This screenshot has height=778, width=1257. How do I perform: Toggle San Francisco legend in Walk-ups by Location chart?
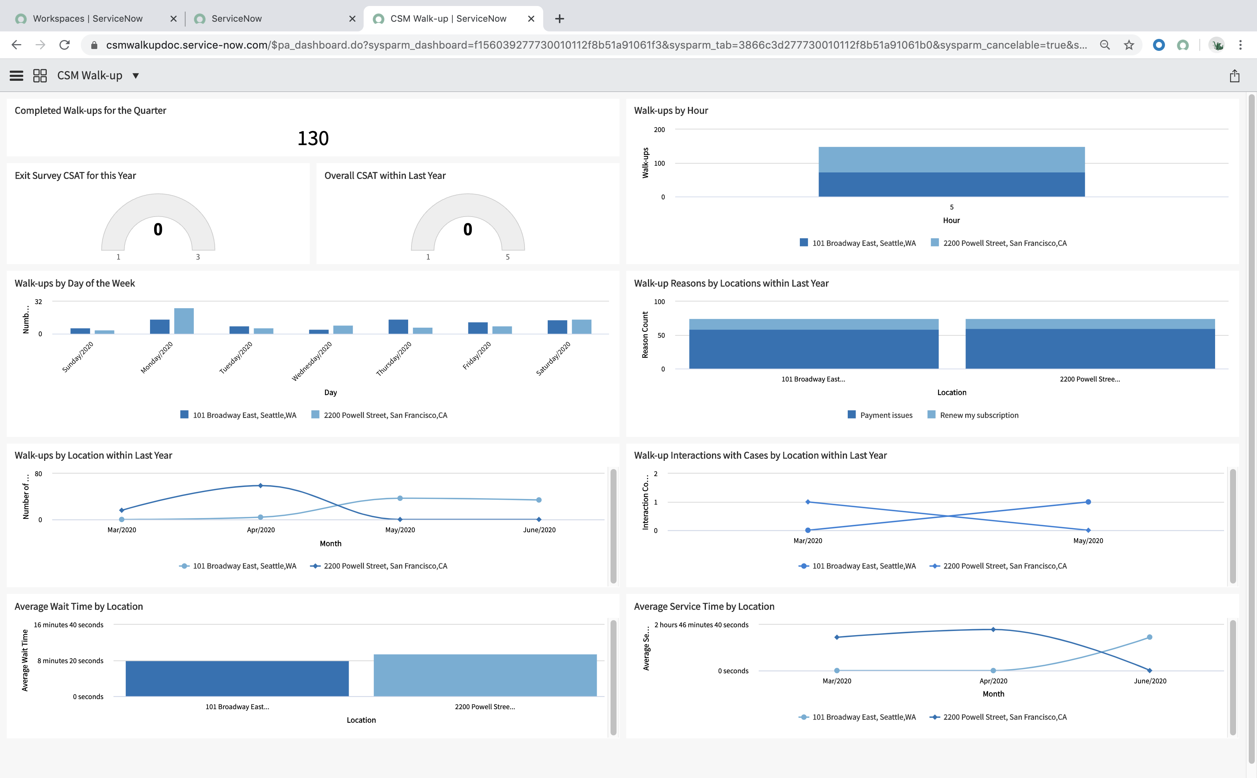point(379,566)
